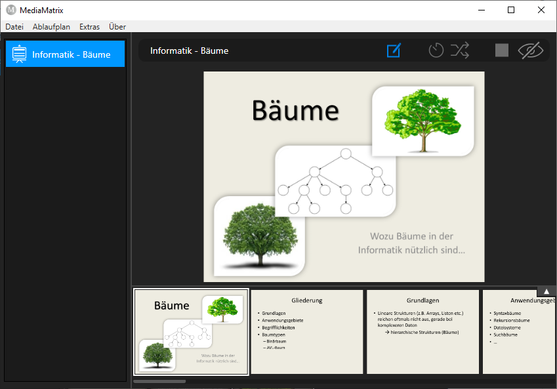Click presentation icon beside Informatik - Bäume
The width and height of the screenshot is (557, 389).
pyautogui.click(x=19, y=54)
